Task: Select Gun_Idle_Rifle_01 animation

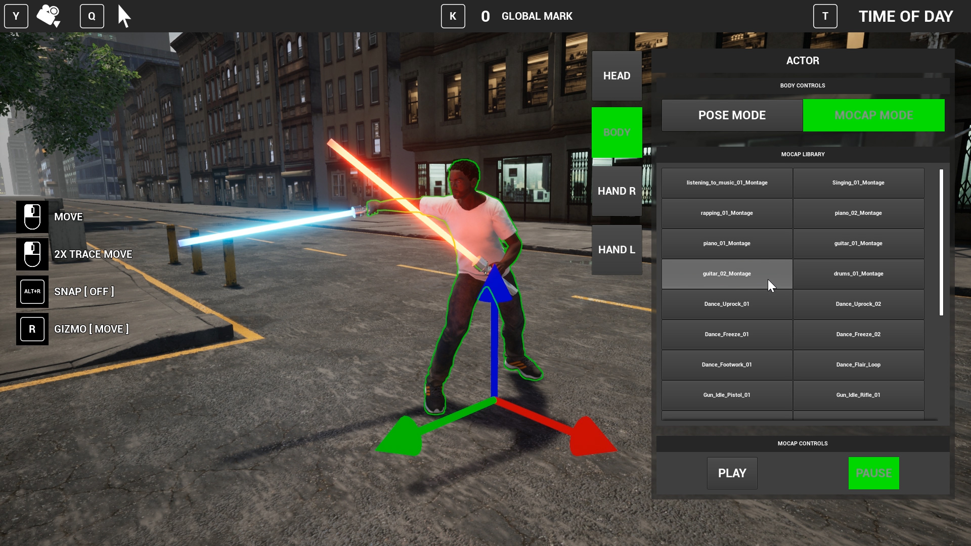Action: click(858, 395)
